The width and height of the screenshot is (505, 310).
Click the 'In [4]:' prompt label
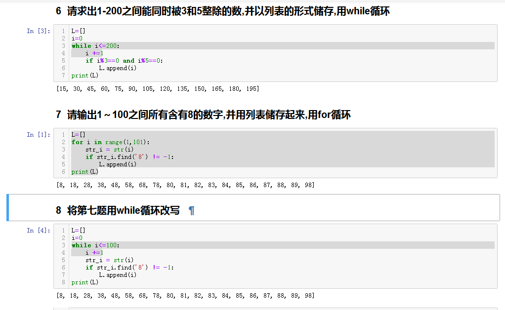click(39, 230)
